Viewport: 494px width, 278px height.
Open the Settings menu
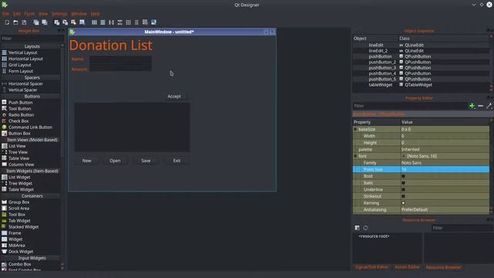click(59, 14)
